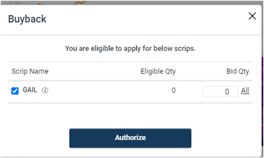Select the GAIL scrip name text
This screenshot has height=158, width=264.
(x=30, y=90)
